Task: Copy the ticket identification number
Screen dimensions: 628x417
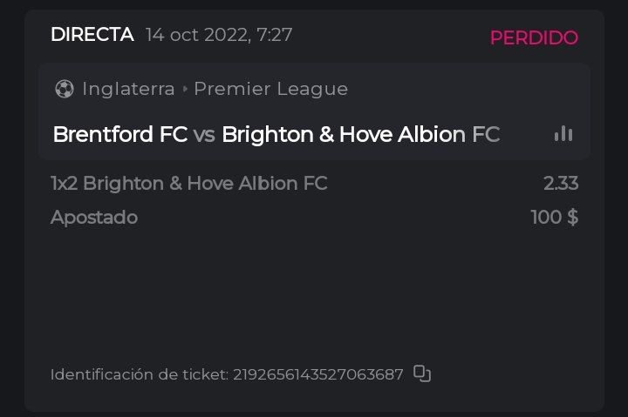Action: click(x=422, y=373)
